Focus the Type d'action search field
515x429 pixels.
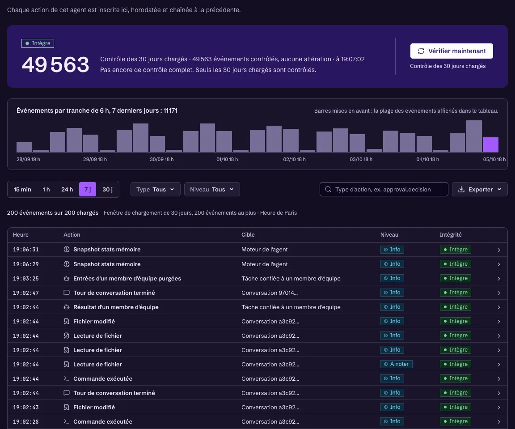384,189
